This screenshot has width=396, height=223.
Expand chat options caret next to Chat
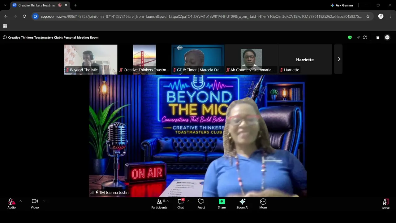188,201
